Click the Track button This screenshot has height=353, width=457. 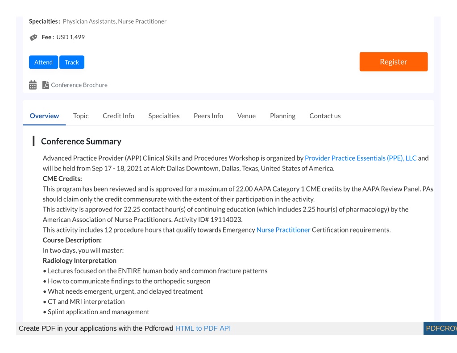(x=72, y=62)
